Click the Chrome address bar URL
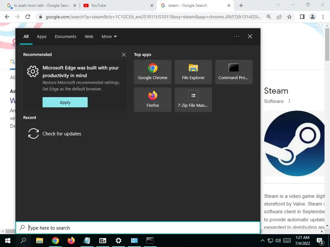The height and width of the screenshot is (247, 330). click(x=153, y=17)
